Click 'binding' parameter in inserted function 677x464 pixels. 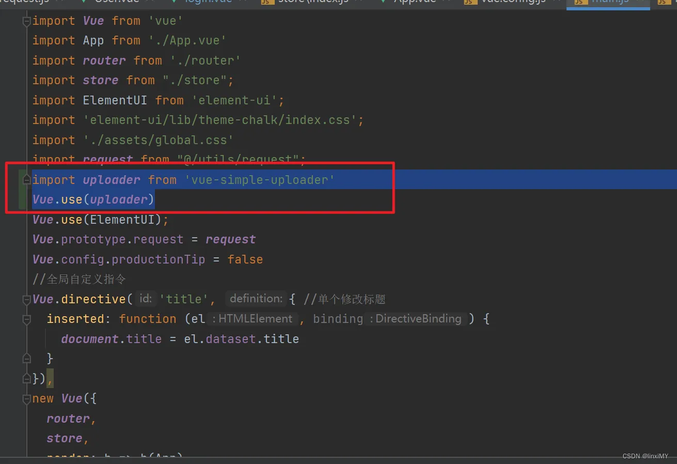click(338, 319)
